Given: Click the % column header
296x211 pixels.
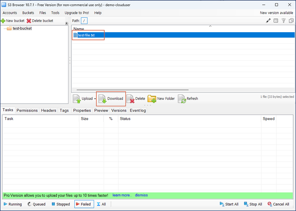Looking at the screenshot, I should point(111,119).
